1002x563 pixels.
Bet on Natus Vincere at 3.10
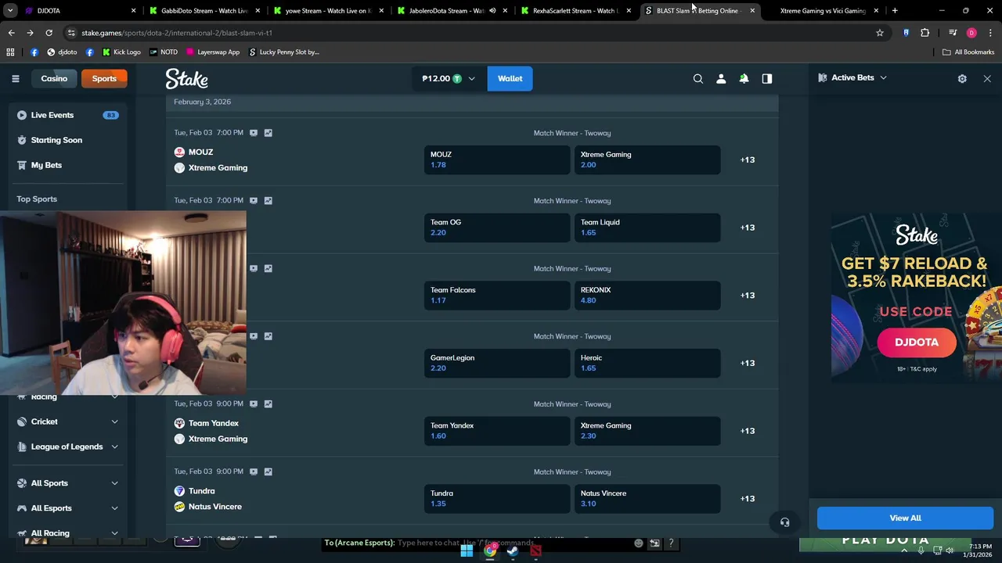(647, 498)
